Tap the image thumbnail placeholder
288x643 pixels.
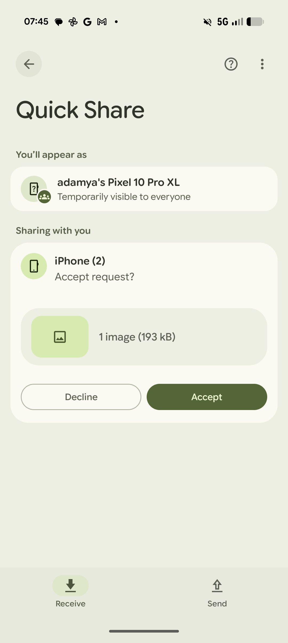click(60, 337)
